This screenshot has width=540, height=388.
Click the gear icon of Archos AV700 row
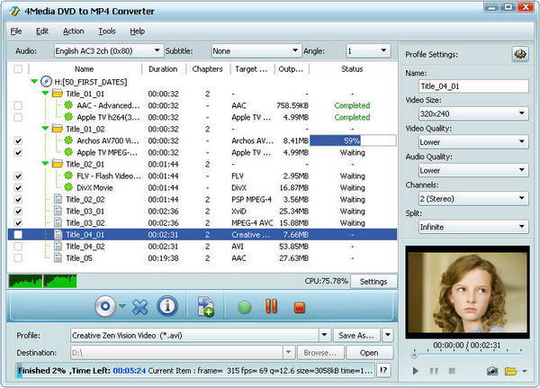point(68,140)
